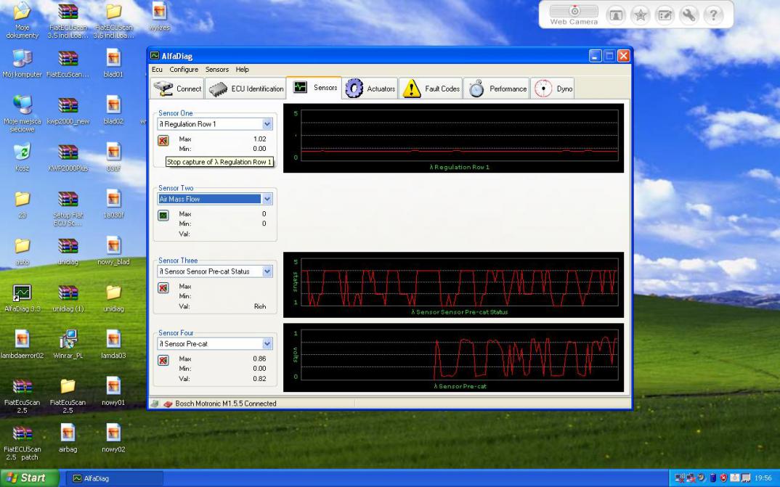780x487 pixels.
Task: Switch to the ECU Identification tab
Action: tap(246, 89)
